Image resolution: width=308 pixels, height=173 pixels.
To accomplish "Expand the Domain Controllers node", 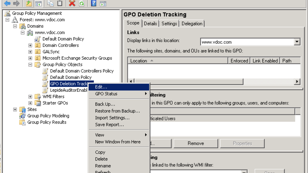I will click(30, 45).
